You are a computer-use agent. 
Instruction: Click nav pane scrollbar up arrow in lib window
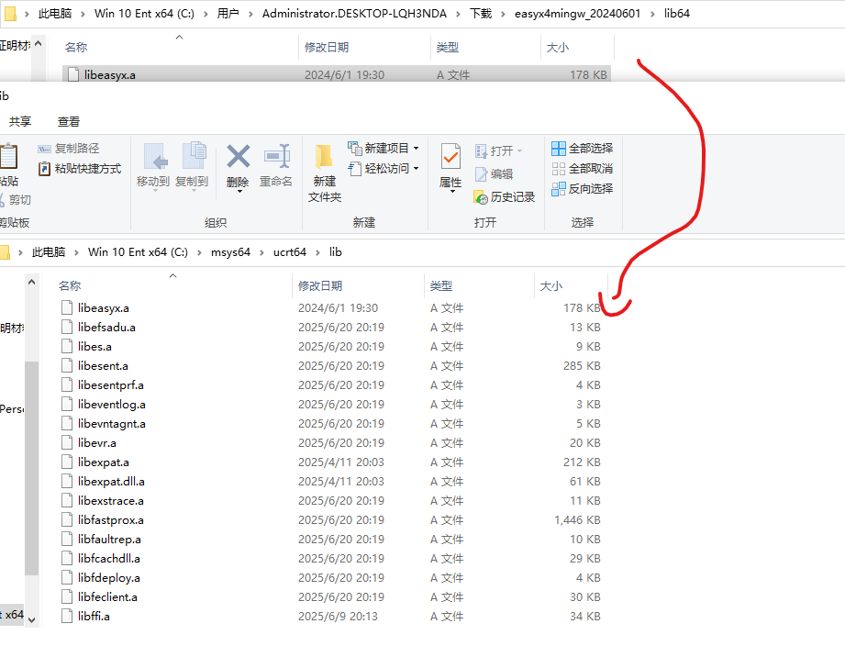coord(31,282)
